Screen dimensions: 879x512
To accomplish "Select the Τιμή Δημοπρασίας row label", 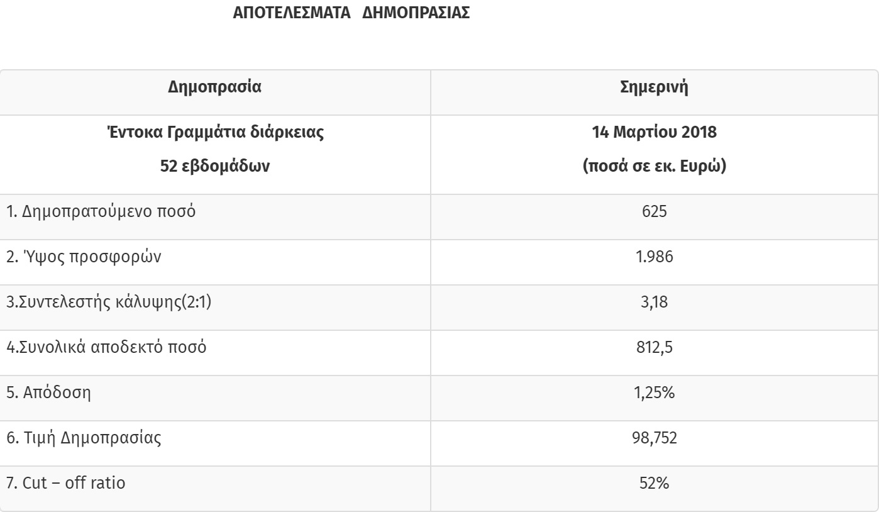I will (x=84, y=438).
